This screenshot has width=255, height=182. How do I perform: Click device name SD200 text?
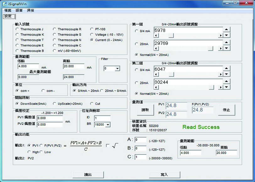tap(154, 126)
